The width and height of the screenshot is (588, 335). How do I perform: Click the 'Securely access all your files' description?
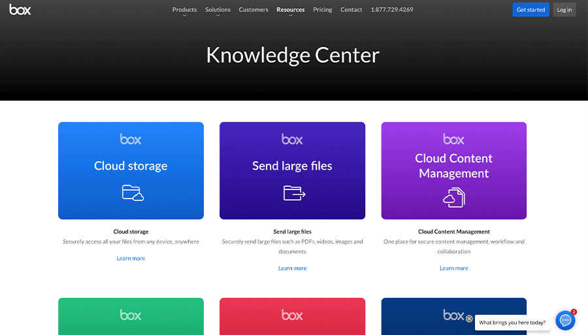[131, 242]
